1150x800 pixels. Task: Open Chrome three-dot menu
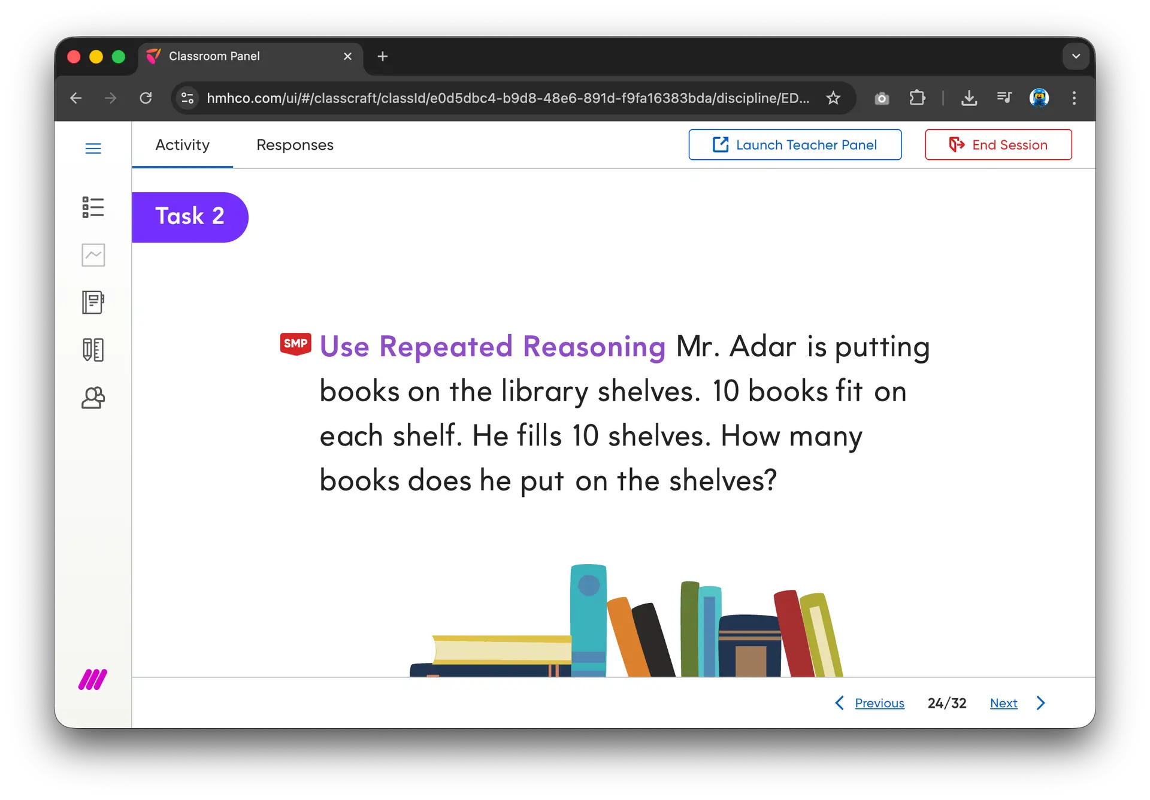tap(1074, 98)
